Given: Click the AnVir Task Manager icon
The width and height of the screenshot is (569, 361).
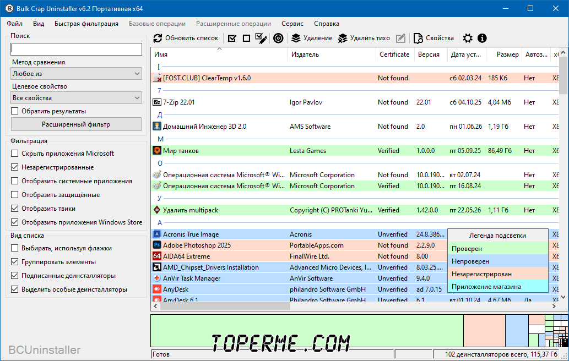Looking at the screenshot, I should tap(157, 278).
